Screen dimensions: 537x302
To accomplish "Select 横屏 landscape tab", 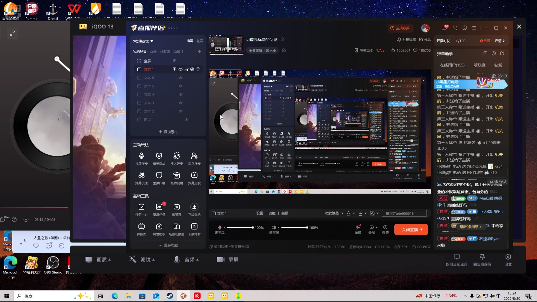I will click(190, 41).
